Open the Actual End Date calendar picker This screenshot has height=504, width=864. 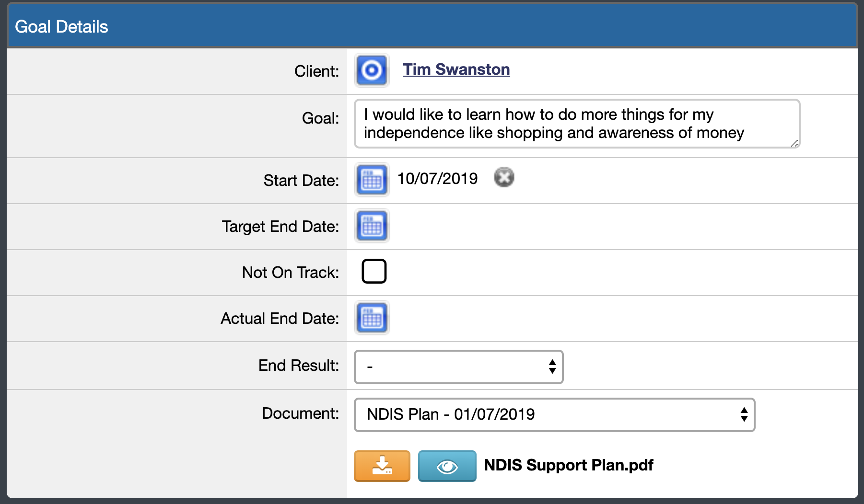[x=372, y=318]
